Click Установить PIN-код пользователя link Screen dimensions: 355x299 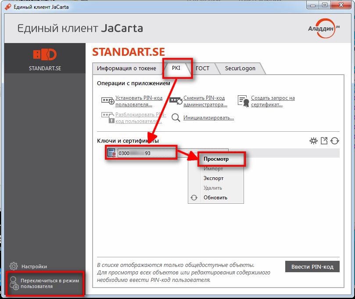click(139, 101)
